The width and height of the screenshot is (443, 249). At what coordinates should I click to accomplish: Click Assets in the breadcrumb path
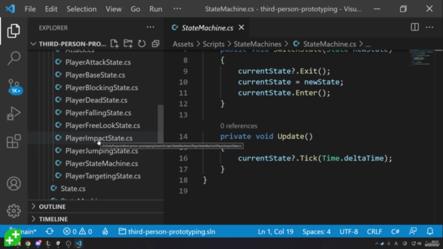(183, 44)
